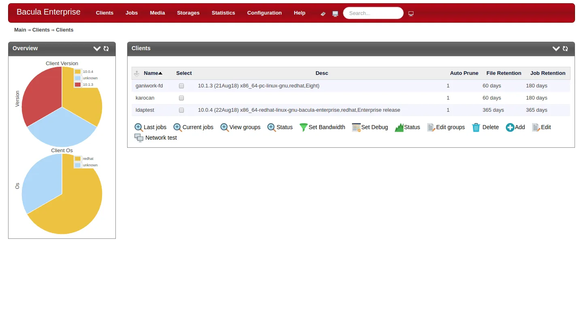Select the ldaptest checkbox
Image resolution: width=577 pixels, height=321 pixels.
(x=181, y=110)
